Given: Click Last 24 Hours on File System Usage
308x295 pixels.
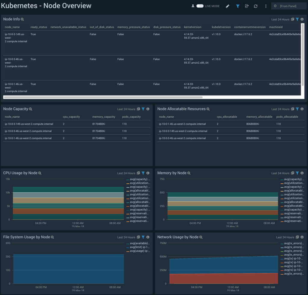Looking at the screenshot, I should pyautogui.click(x=126, y=237).
